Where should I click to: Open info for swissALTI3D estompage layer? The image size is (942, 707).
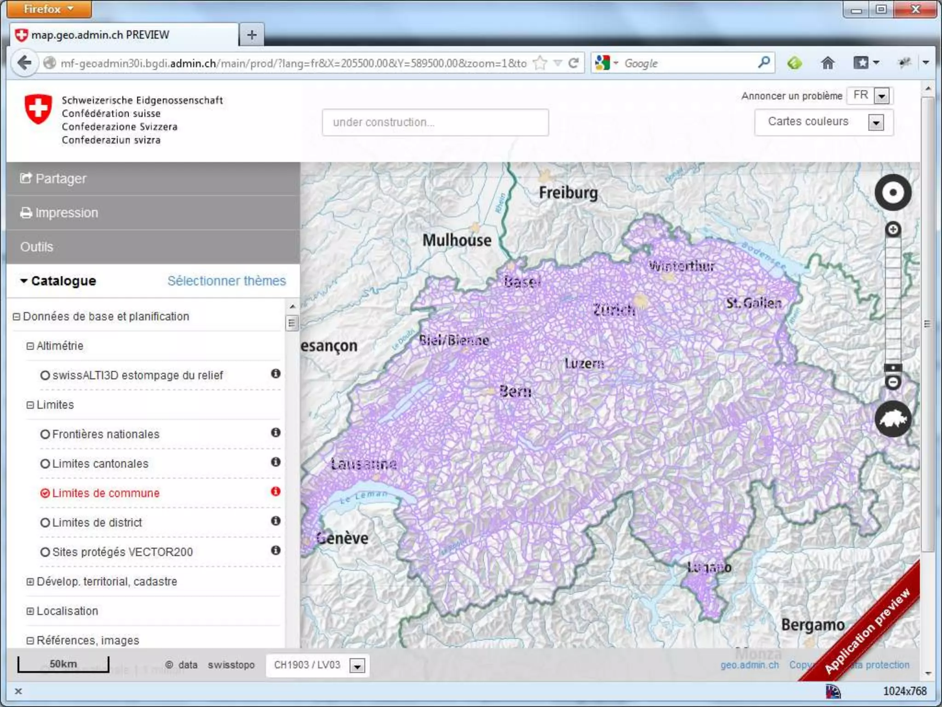276,374
